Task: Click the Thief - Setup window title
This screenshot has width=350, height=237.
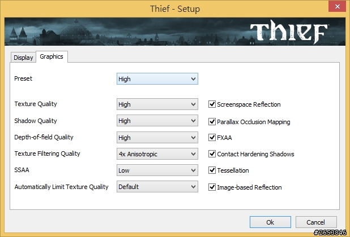Action: coord(175,9)
